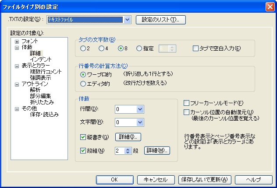The height and width of the screenshot is (188, 277).
Task: Open the 行間 dropdown
Action: click(140, 109)
